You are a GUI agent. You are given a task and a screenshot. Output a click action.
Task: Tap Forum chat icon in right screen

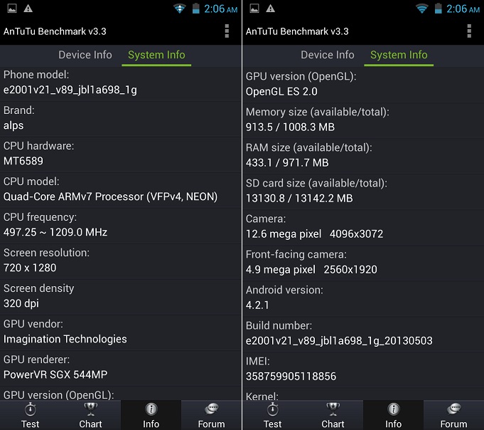(453, 409)
